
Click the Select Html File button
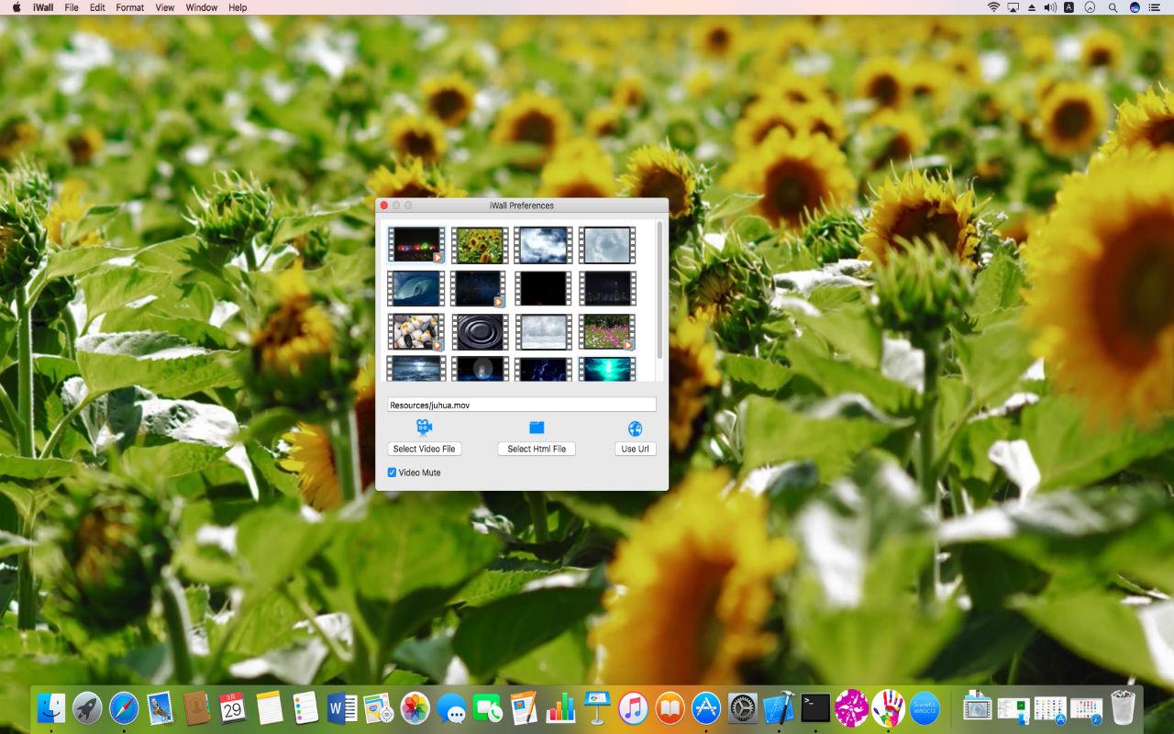click(x=536, y=449)
